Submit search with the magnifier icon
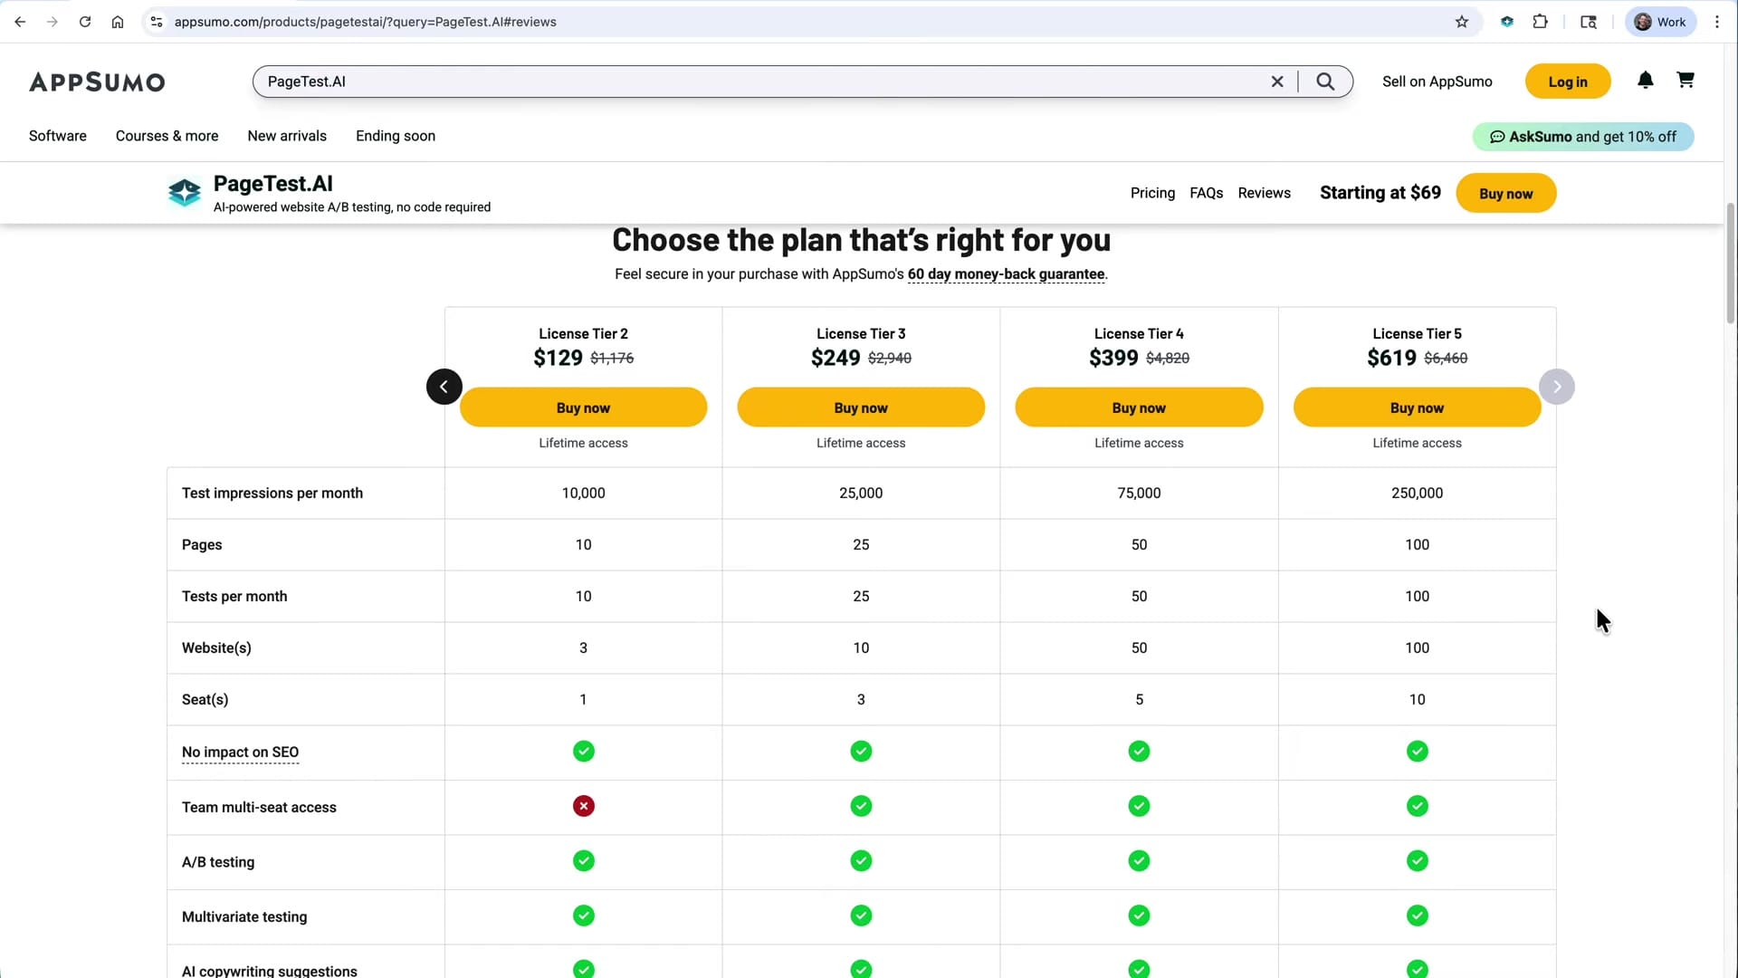The width and height of the screenshot is (1738, 978). [1325, 81]
